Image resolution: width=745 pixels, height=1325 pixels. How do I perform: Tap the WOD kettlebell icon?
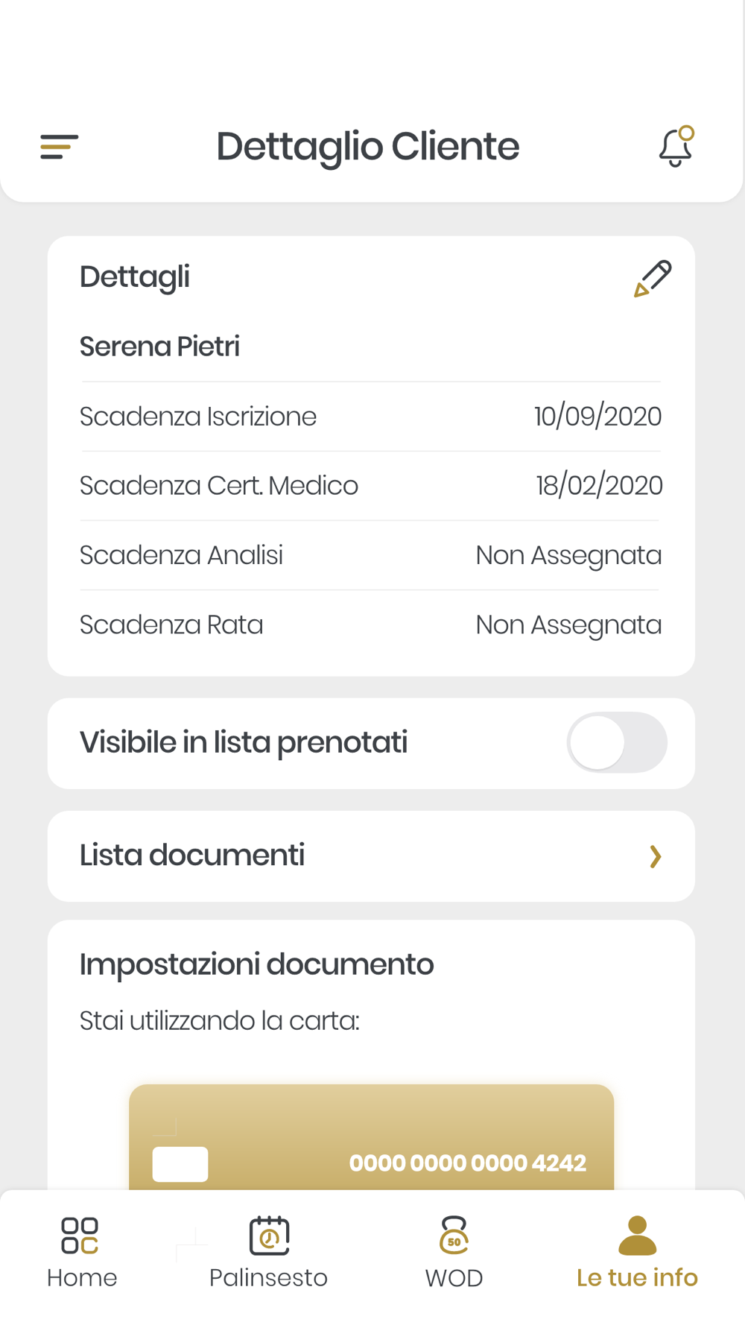[x=454, y=1235]
